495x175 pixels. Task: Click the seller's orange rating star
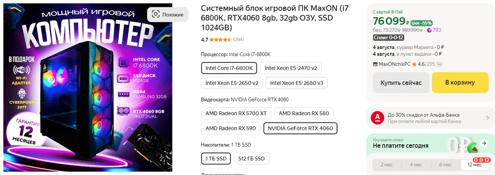(x=414, y=64)
